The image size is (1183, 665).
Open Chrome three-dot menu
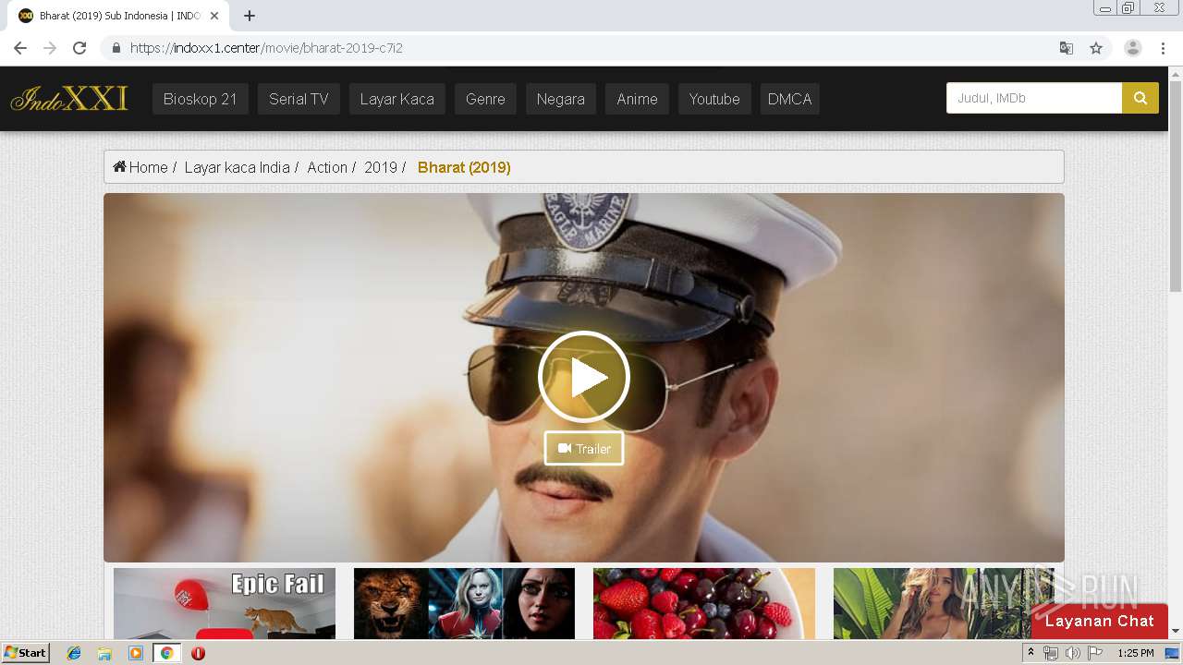click(x=1163, y=48)
